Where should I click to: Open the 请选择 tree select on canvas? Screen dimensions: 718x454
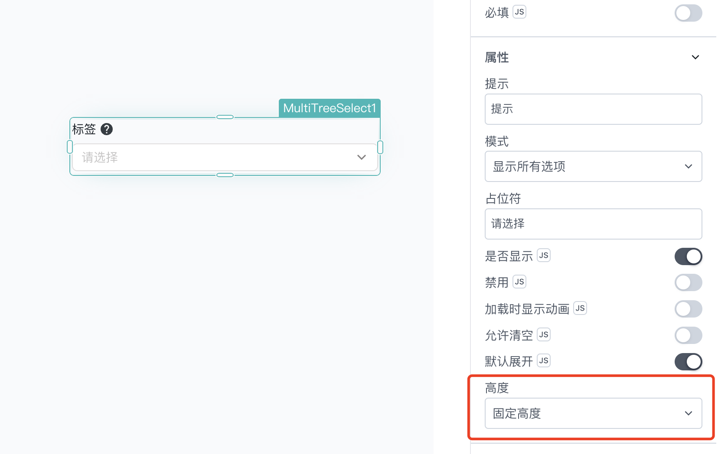[x=225, y=157]
